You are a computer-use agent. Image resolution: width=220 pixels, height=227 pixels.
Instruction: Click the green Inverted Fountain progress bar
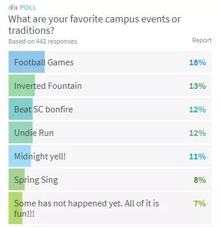[22, 85]
